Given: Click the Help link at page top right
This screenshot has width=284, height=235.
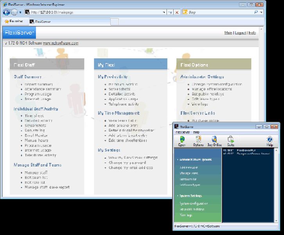Looking at the screenshot, I should (x=252, y=33).
